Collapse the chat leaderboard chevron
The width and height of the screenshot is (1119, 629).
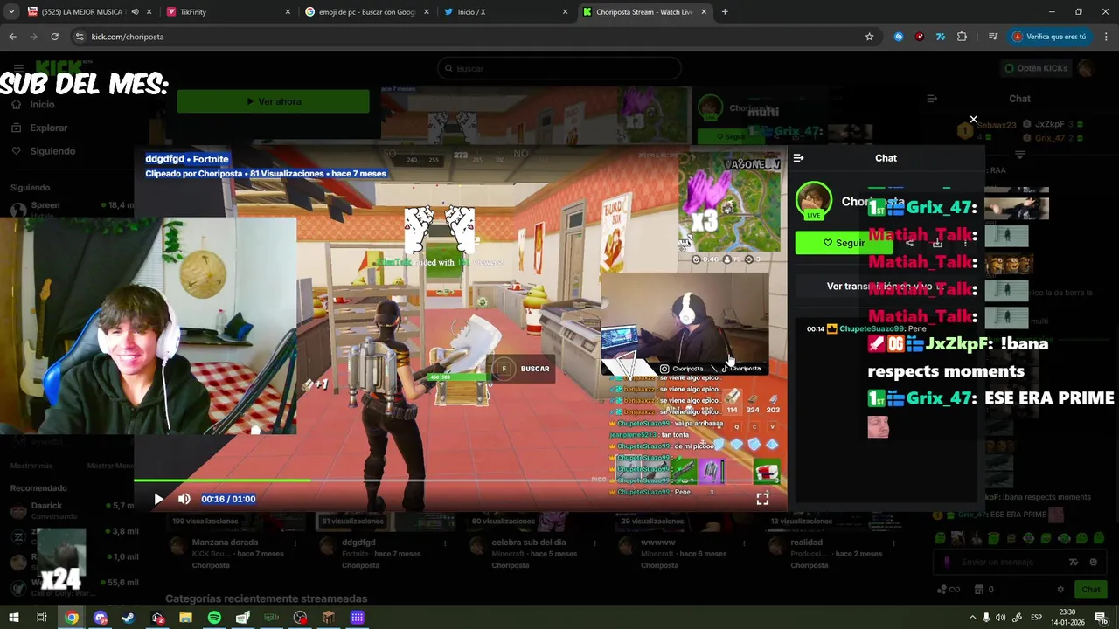[x=1019, y=155]
